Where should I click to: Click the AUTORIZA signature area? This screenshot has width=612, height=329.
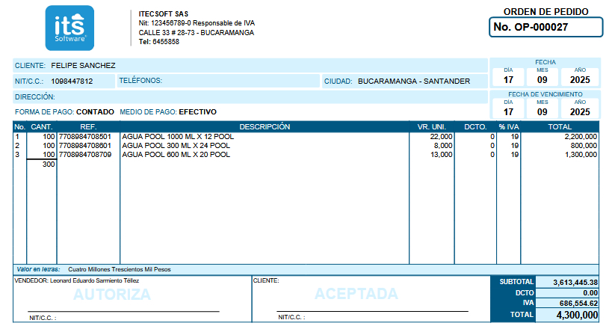coord(111,294)
